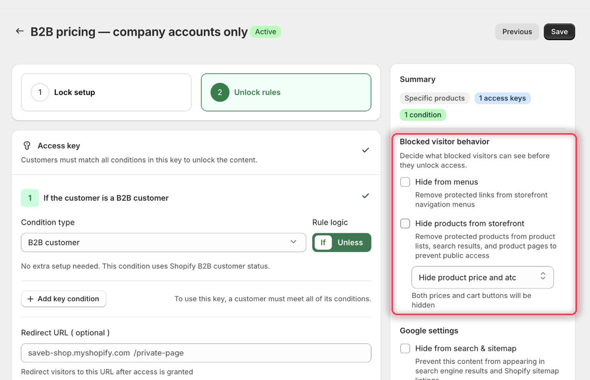Click chevron arrow of Condition type dropdown

[x=293, y=242]
